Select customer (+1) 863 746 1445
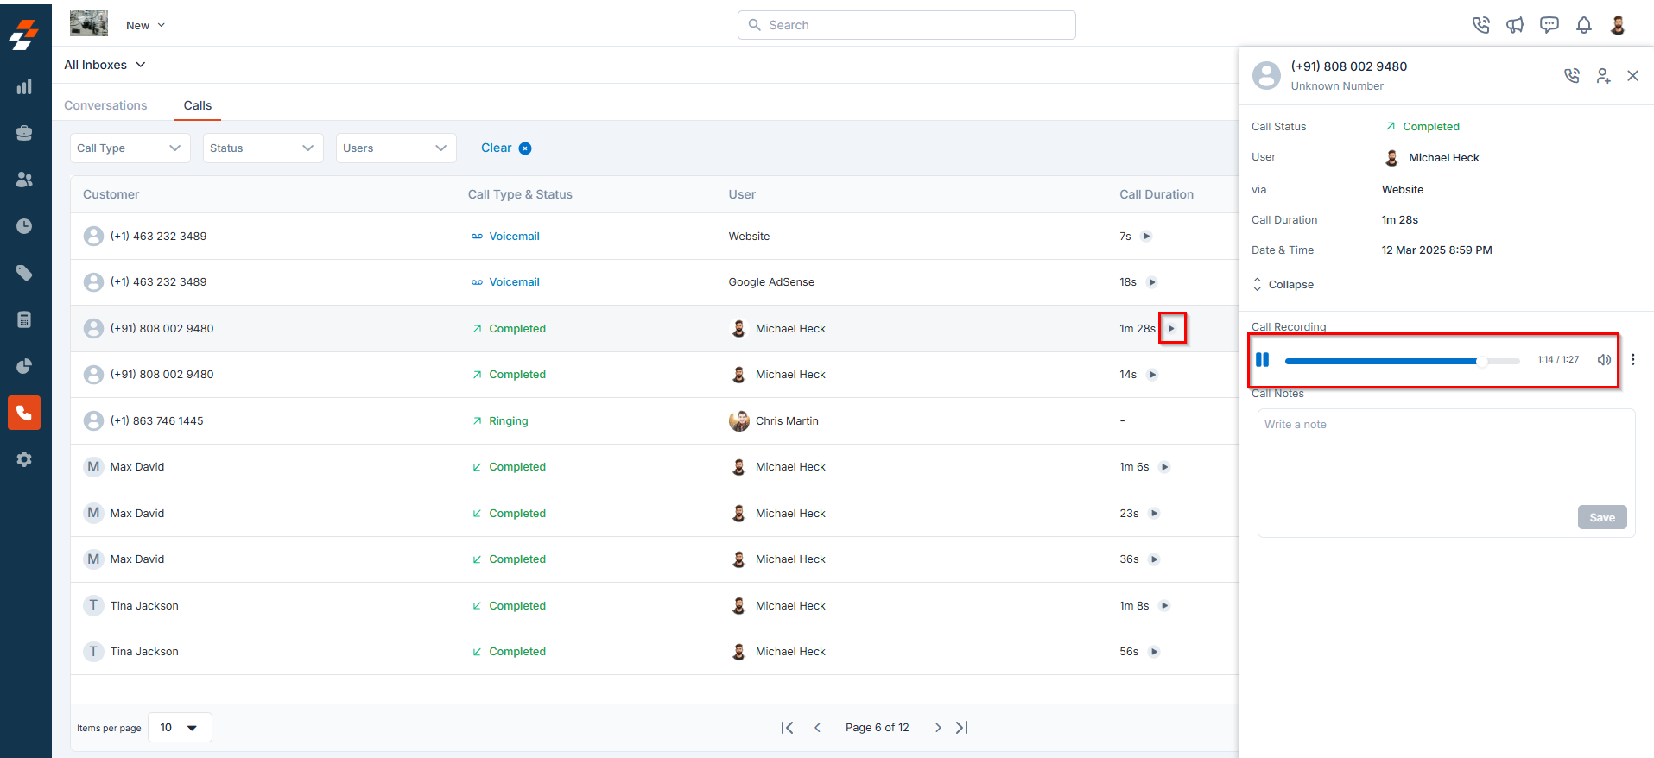 156,420
